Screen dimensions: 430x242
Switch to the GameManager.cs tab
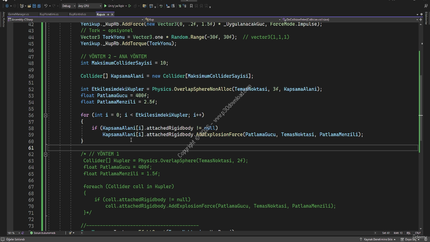pyautogui.click(x=18, y=14)
